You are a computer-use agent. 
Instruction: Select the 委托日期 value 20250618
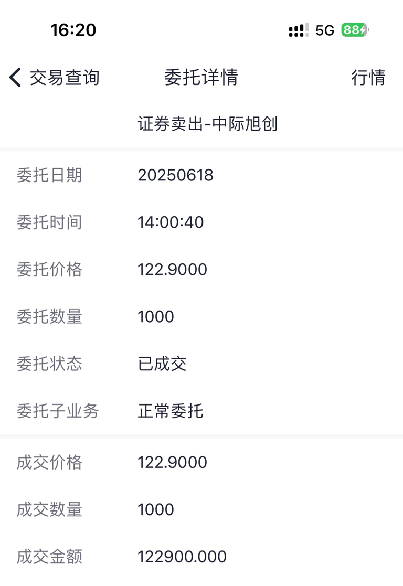coord(176,175)
